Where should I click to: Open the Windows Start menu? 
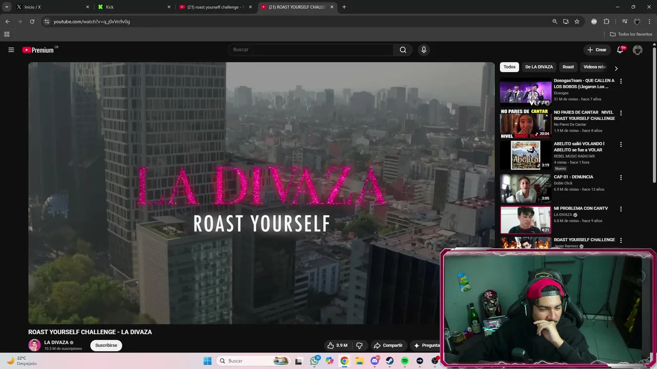[207, 361]
